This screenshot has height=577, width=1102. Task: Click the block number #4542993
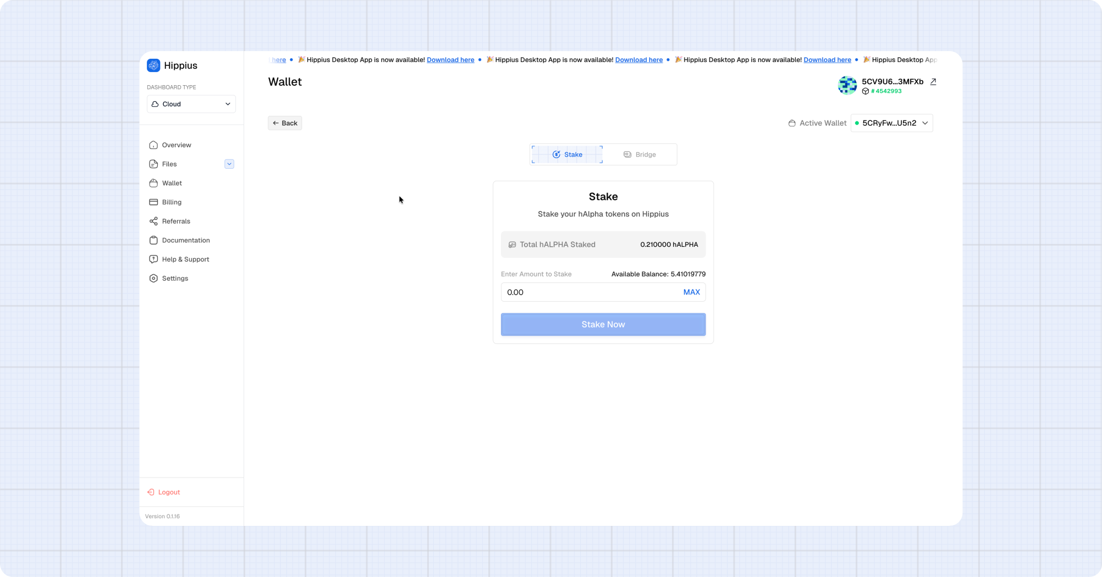886,91
